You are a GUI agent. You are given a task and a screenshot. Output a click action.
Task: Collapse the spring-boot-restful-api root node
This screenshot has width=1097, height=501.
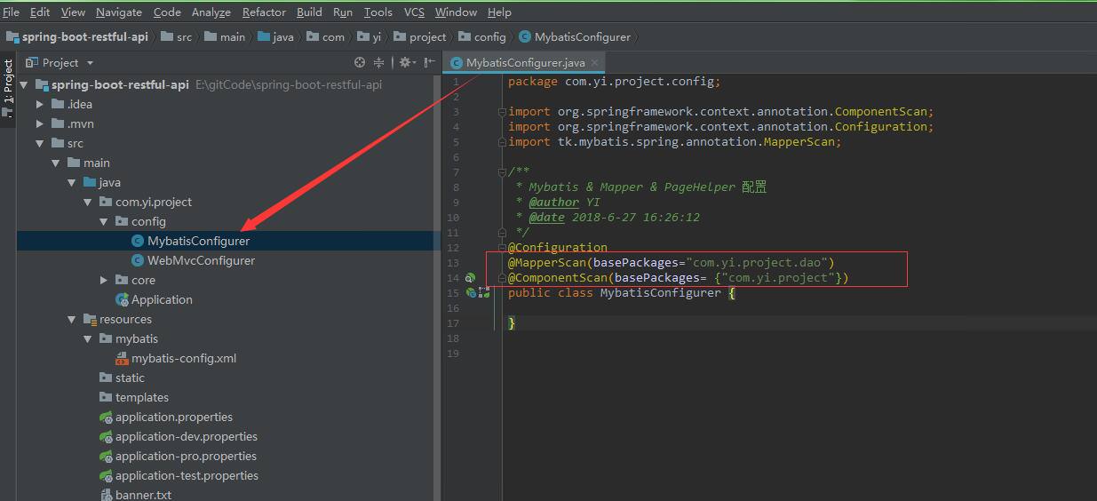click(24, 84)
